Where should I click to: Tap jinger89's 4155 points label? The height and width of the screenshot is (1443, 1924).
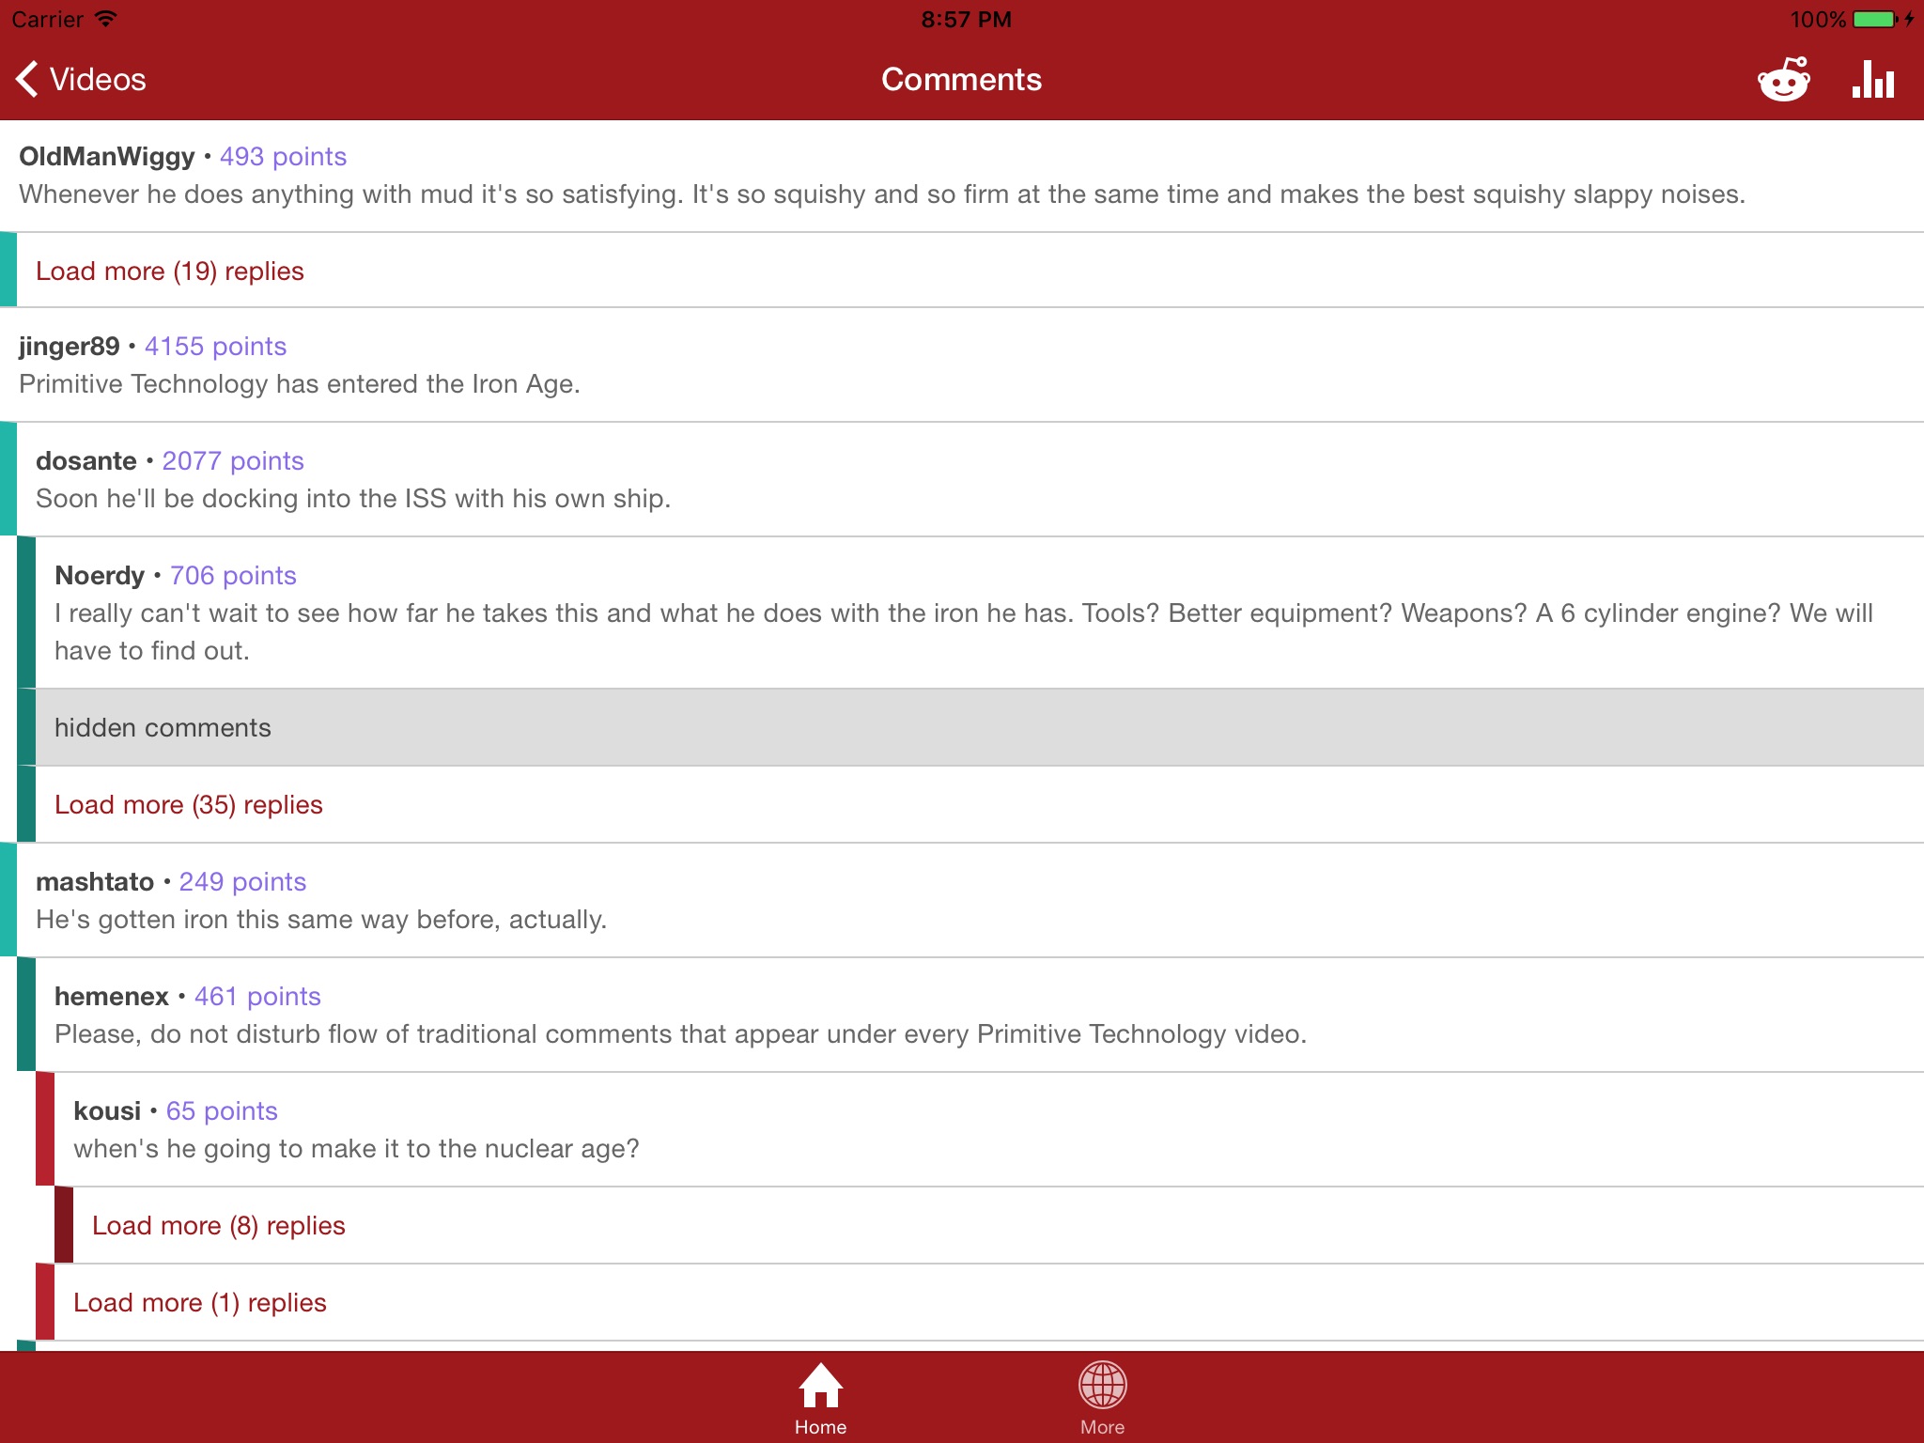coord(215,347)
